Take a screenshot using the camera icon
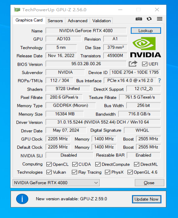The height and width of the screenshot is (218, 178). click(x=139, y=19)
